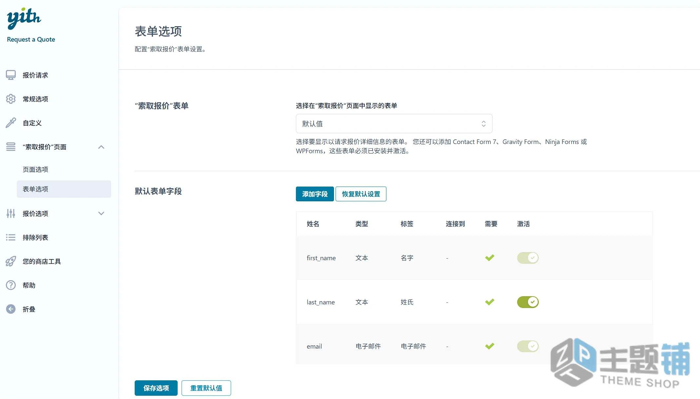Click the 姓名 column header
The width and height of the screenshot is (700, 399).
tap(313, 224)
